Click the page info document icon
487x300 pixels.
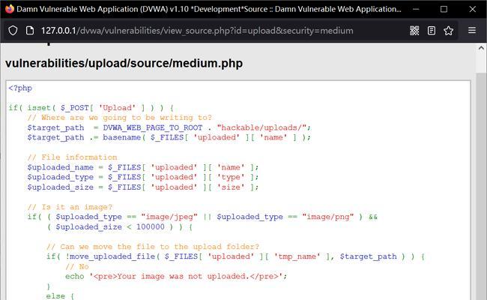30,31
